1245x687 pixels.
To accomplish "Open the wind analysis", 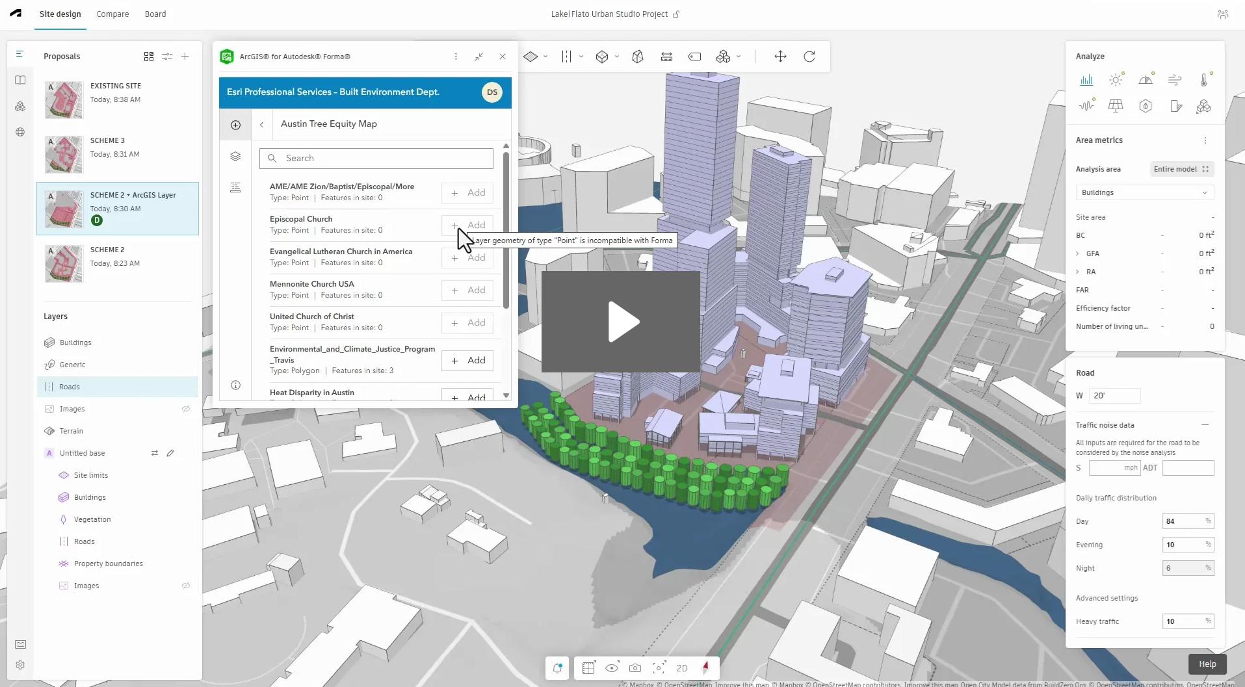I will tap(1175, 80).
